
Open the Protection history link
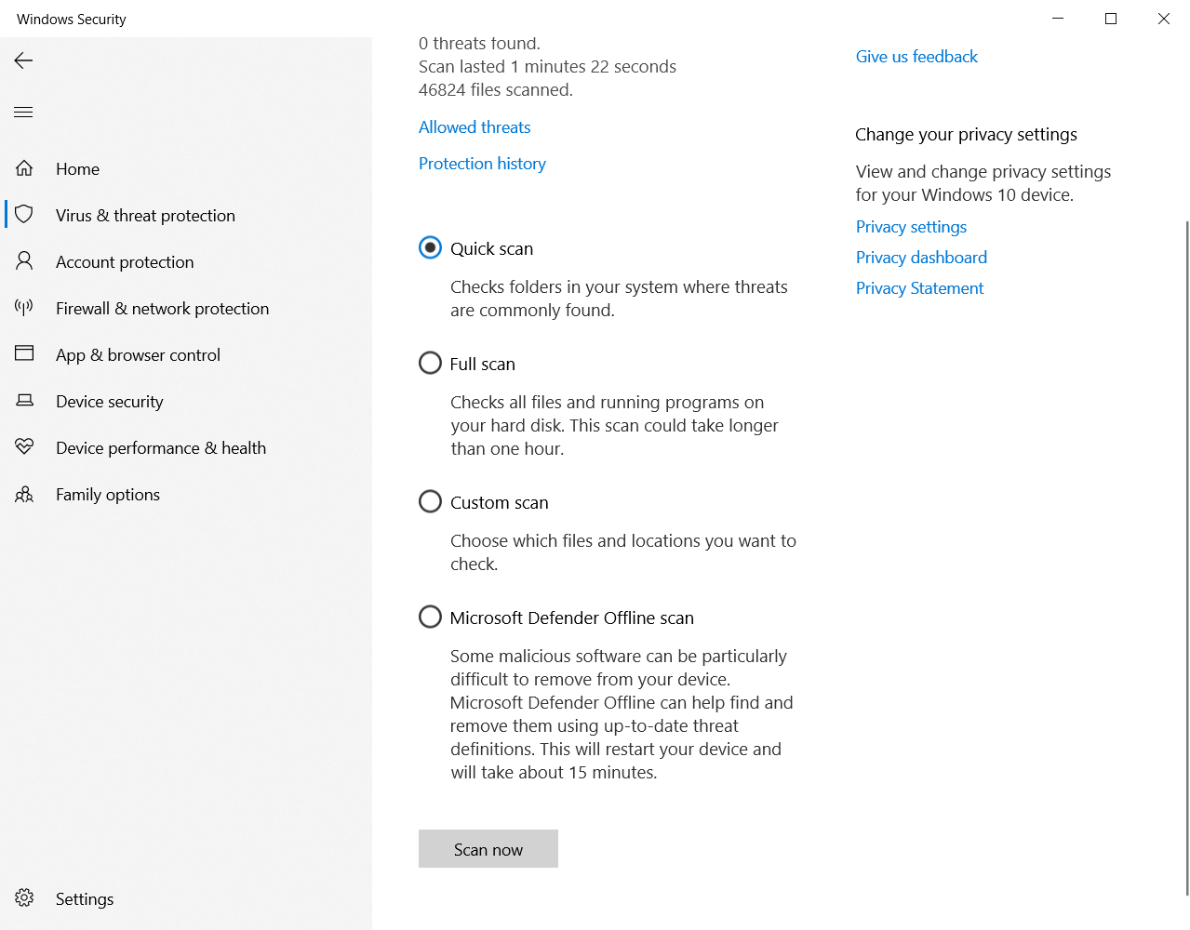482,164
